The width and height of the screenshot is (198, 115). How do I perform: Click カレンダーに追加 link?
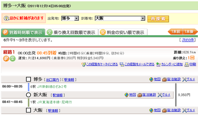pyautogui.click(x=172, y=64)
